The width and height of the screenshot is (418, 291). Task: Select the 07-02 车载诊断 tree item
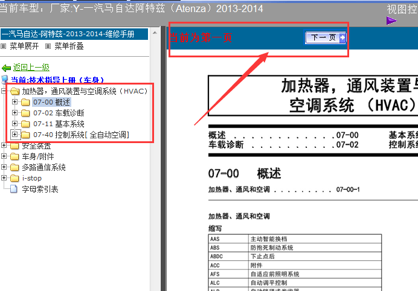pyautogui.click(x=59, y=113)
